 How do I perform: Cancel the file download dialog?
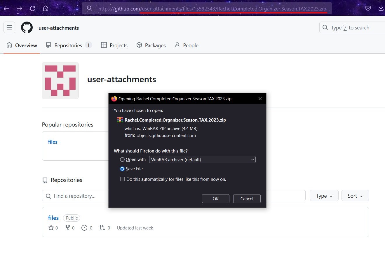tap(247, 199)
